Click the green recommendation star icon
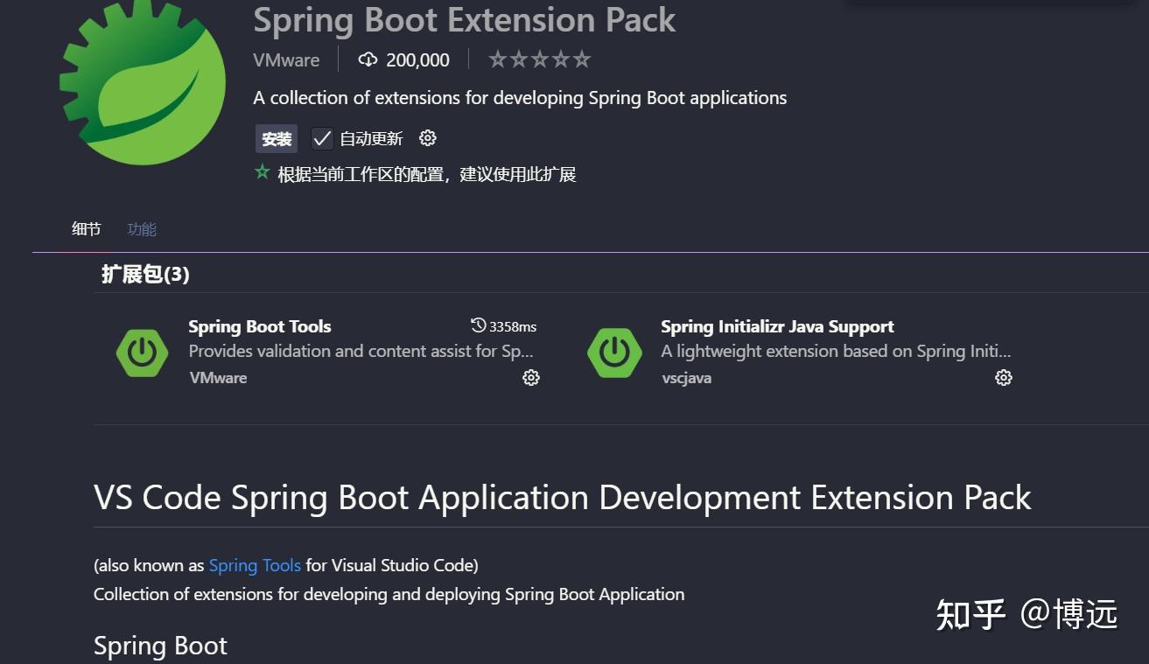The width and height of the screenshot is (1149, 664). point(262,172)
